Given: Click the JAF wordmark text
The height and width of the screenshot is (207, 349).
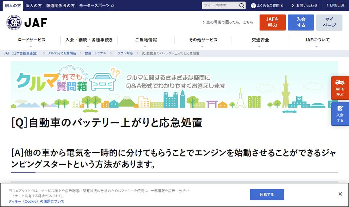Looking at the screenshot, I should [36, 23].
